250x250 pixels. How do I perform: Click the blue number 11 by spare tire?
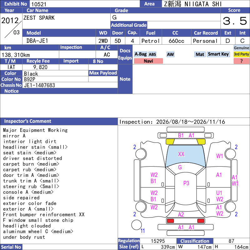click(x=142, y=231)
